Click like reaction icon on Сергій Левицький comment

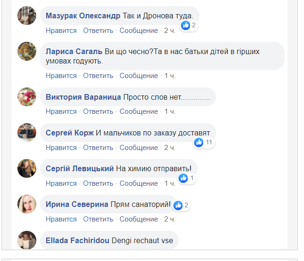coord(184,178)
